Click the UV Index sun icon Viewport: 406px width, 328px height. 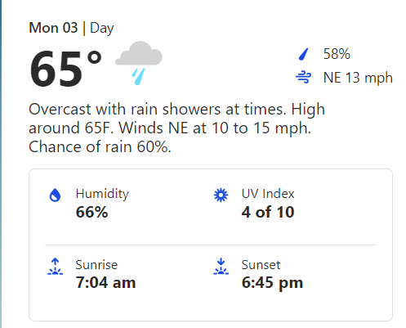click(x=221, y=195)
